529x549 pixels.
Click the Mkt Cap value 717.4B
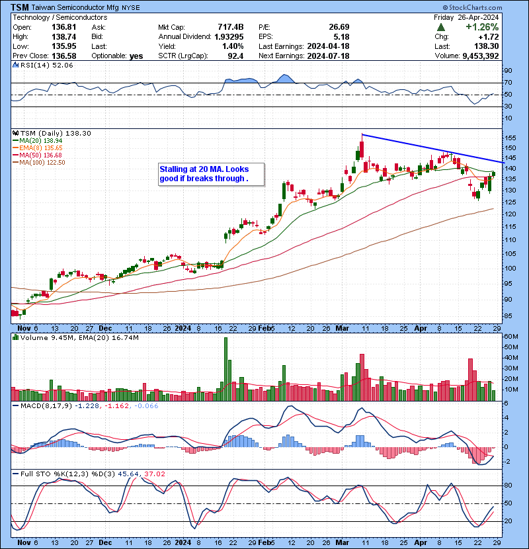coord(230,27)
